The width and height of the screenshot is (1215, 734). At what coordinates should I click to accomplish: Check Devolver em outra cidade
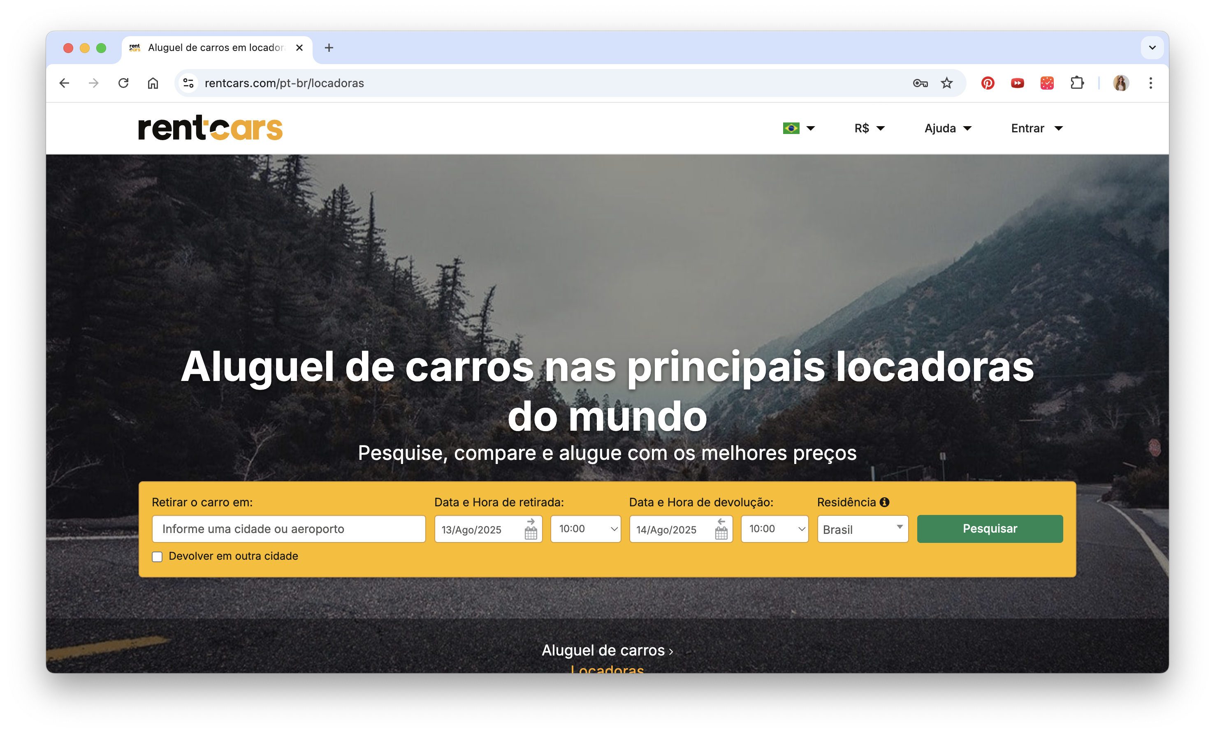(157, 556)
